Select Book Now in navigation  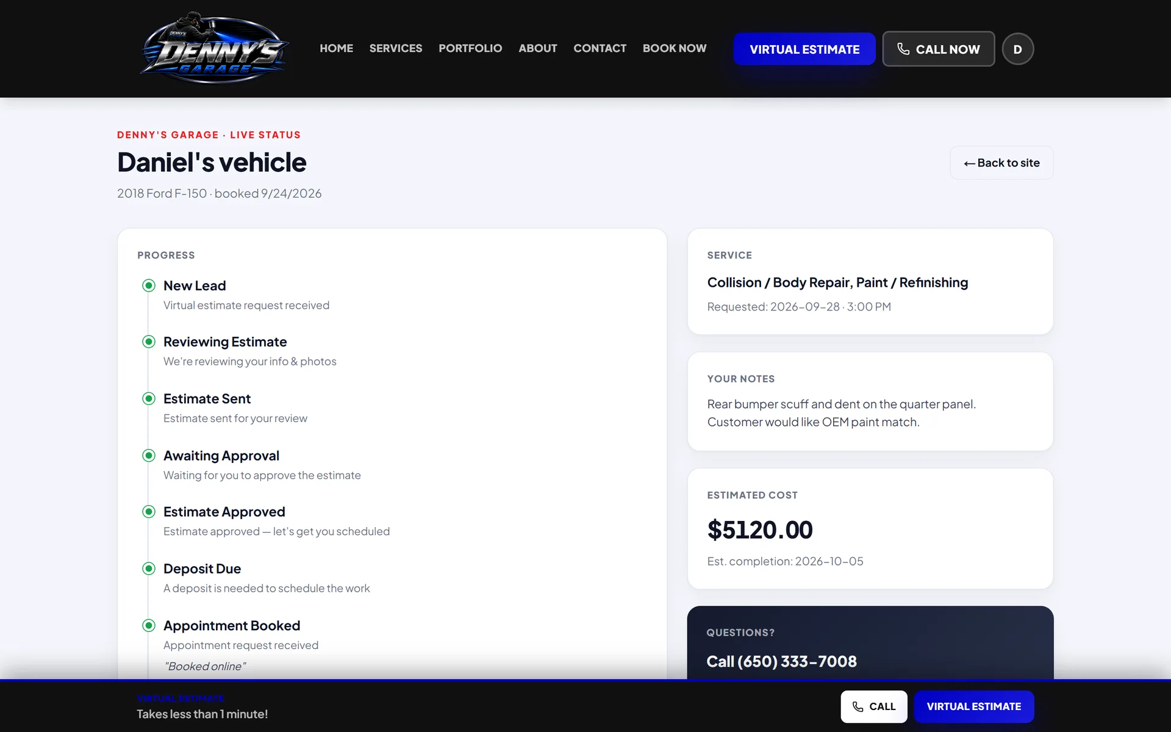pyautogui.click(x=675, y=48)
